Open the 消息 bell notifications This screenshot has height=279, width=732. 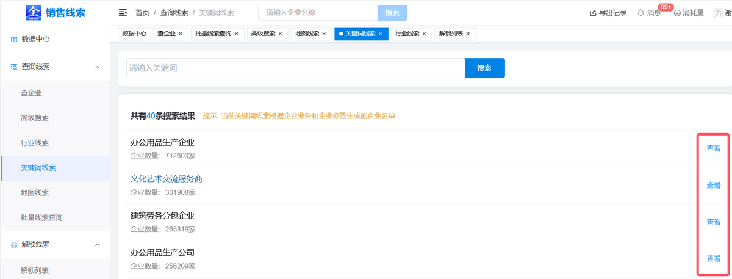(640, 13)
